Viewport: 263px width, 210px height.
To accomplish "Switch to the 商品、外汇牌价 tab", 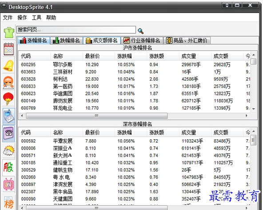I will click(187, 40).
